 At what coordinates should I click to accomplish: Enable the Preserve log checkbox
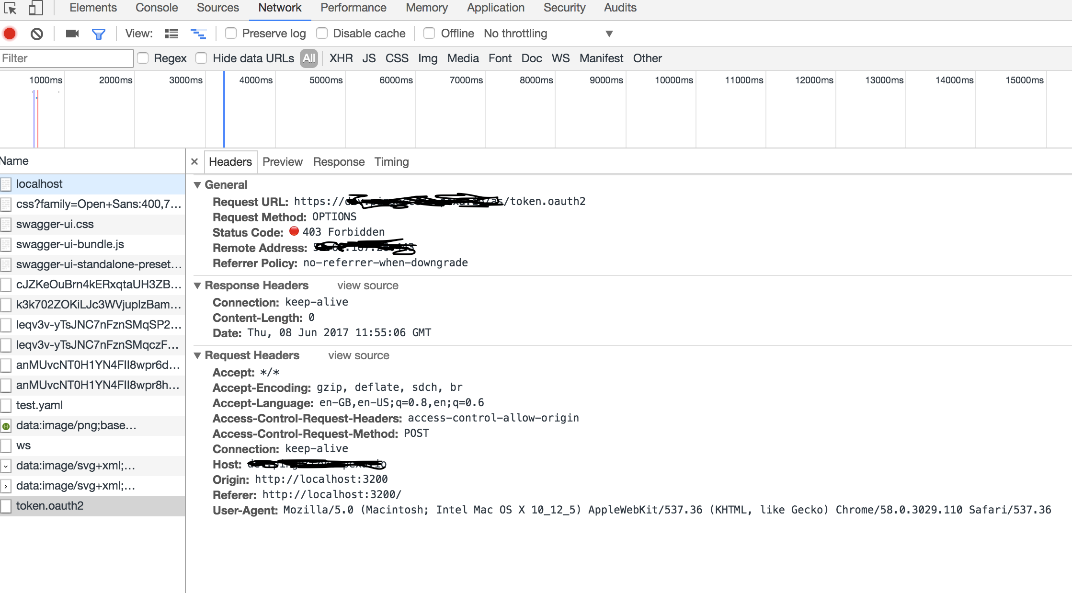coord(231,33)
